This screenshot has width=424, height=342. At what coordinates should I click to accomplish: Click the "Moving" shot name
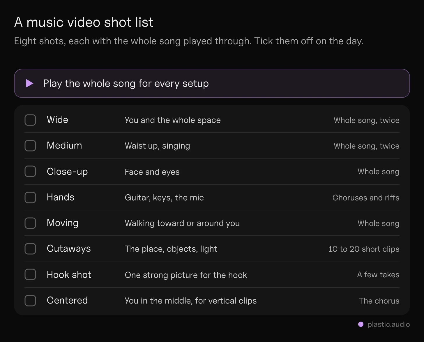click(x=63, y=223)
